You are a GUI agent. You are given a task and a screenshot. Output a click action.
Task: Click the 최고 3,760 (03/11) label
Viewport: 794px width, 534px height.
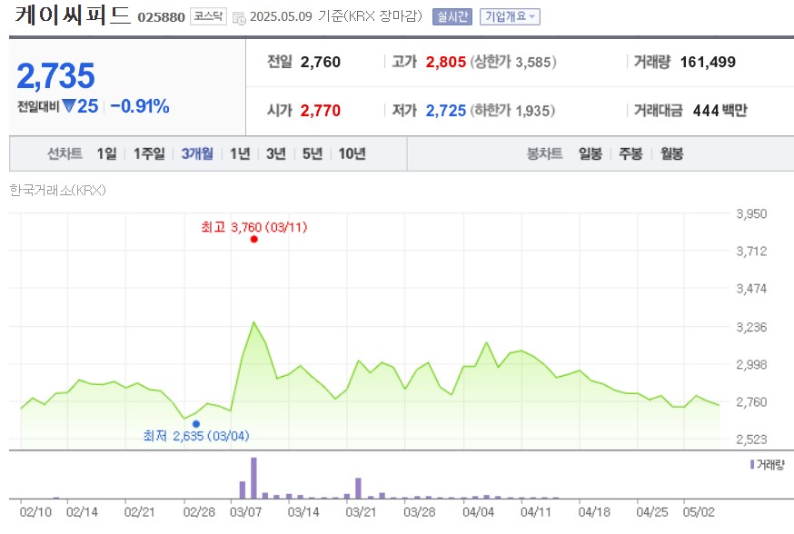click(254, 227)
